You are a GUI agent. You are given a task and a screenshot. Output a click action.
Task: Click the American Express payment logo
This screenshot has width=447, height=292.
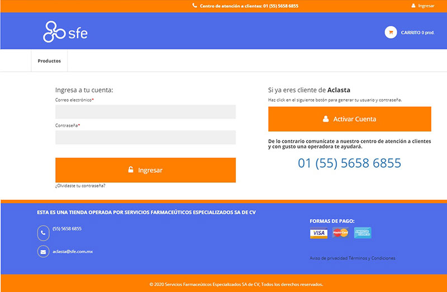click(x=362, y=233)
